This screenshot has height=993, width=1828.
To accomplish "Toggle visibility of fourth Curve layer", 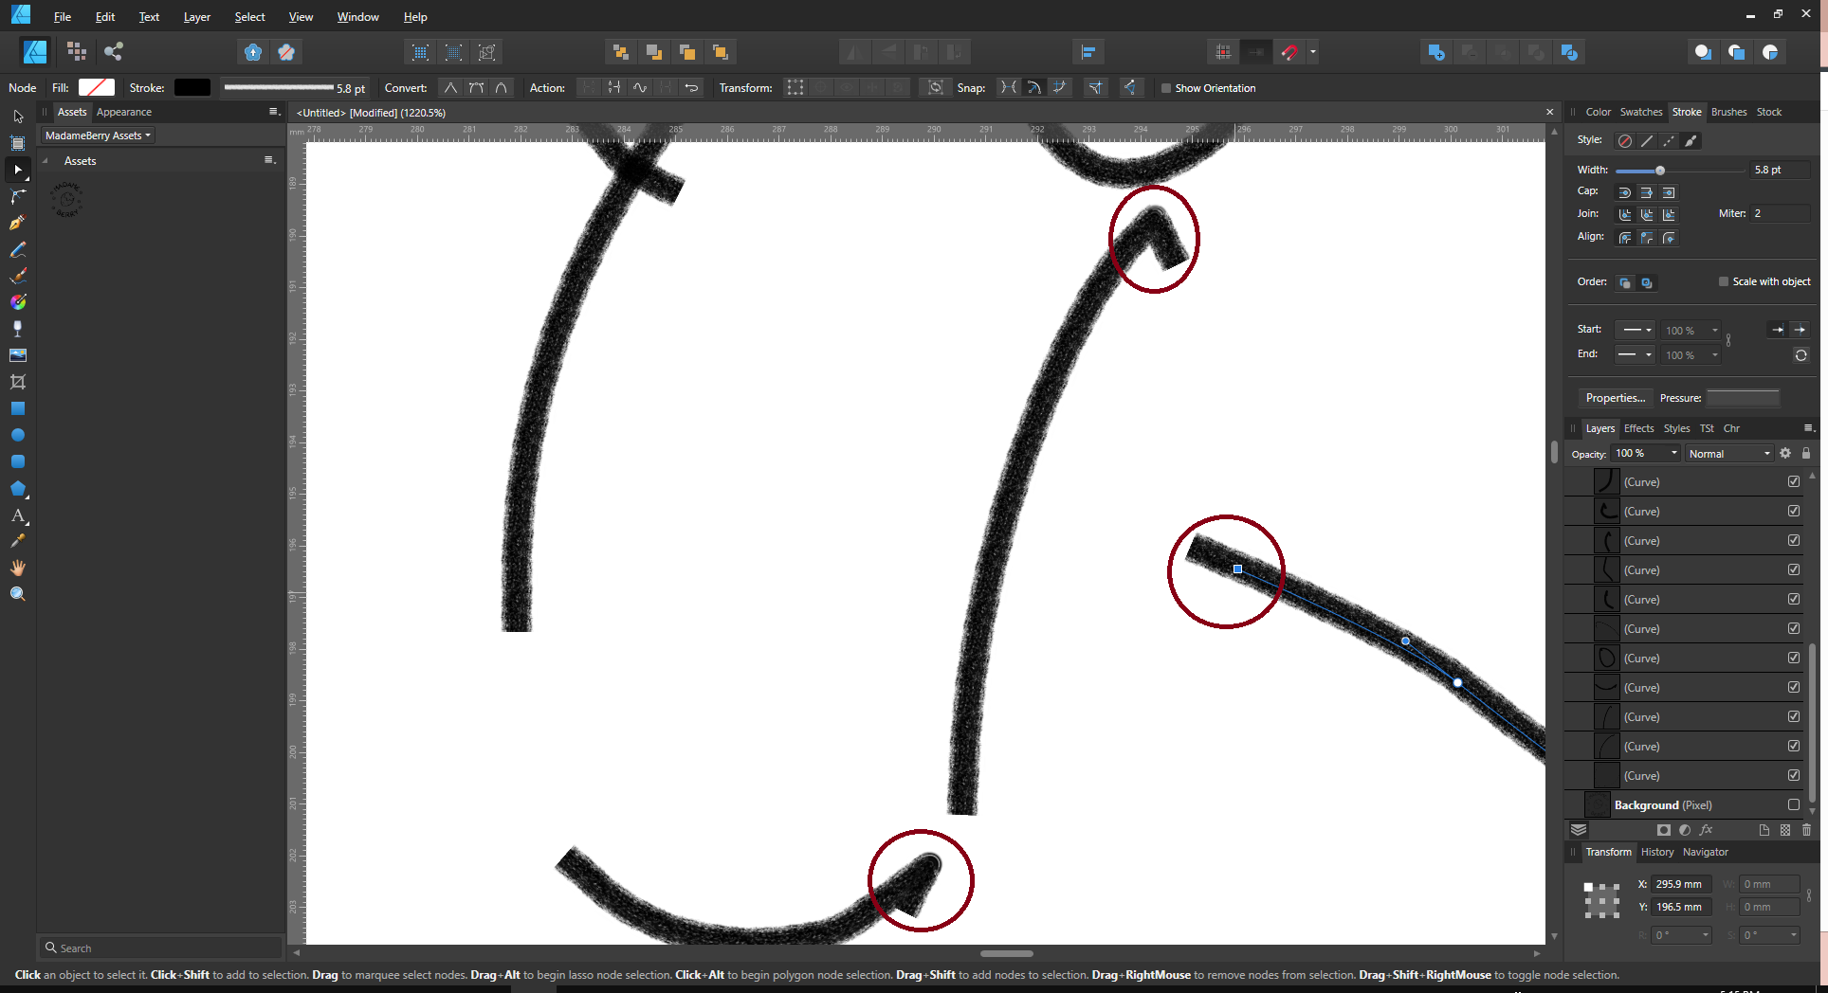I will tap(1794, 569).
